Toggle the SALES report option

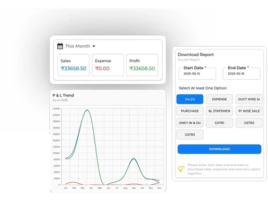pyautogui.click(x=190, y=99)
